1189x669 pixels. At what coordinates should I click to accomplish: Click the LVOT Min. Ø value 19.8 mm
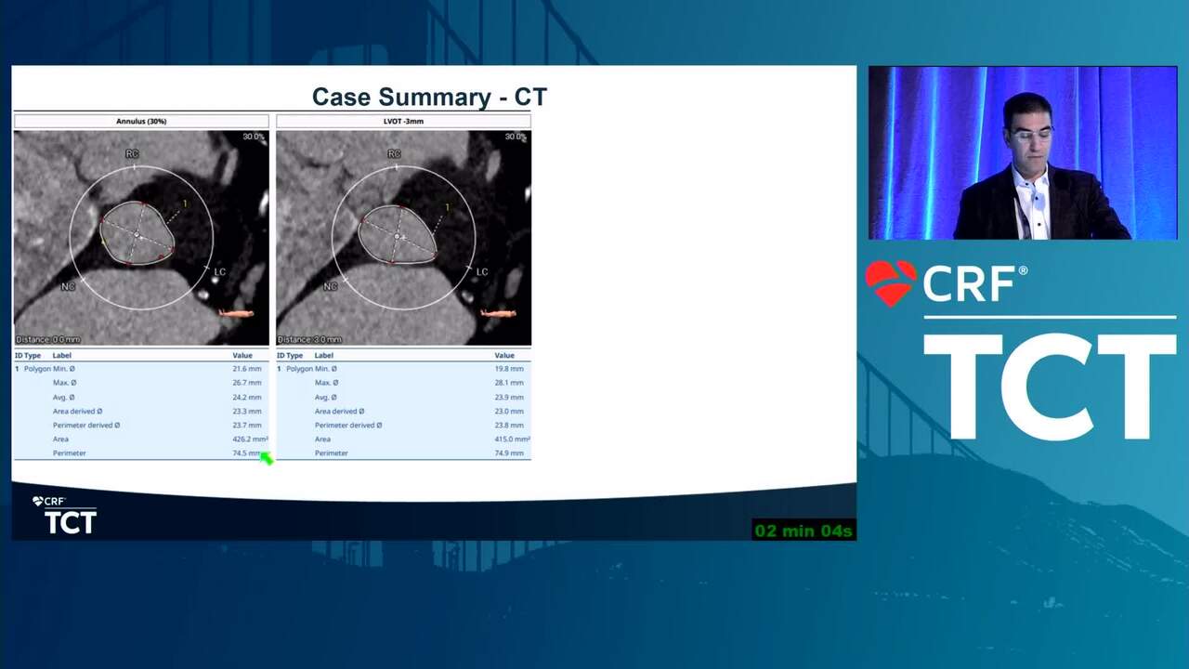point(509,369)
